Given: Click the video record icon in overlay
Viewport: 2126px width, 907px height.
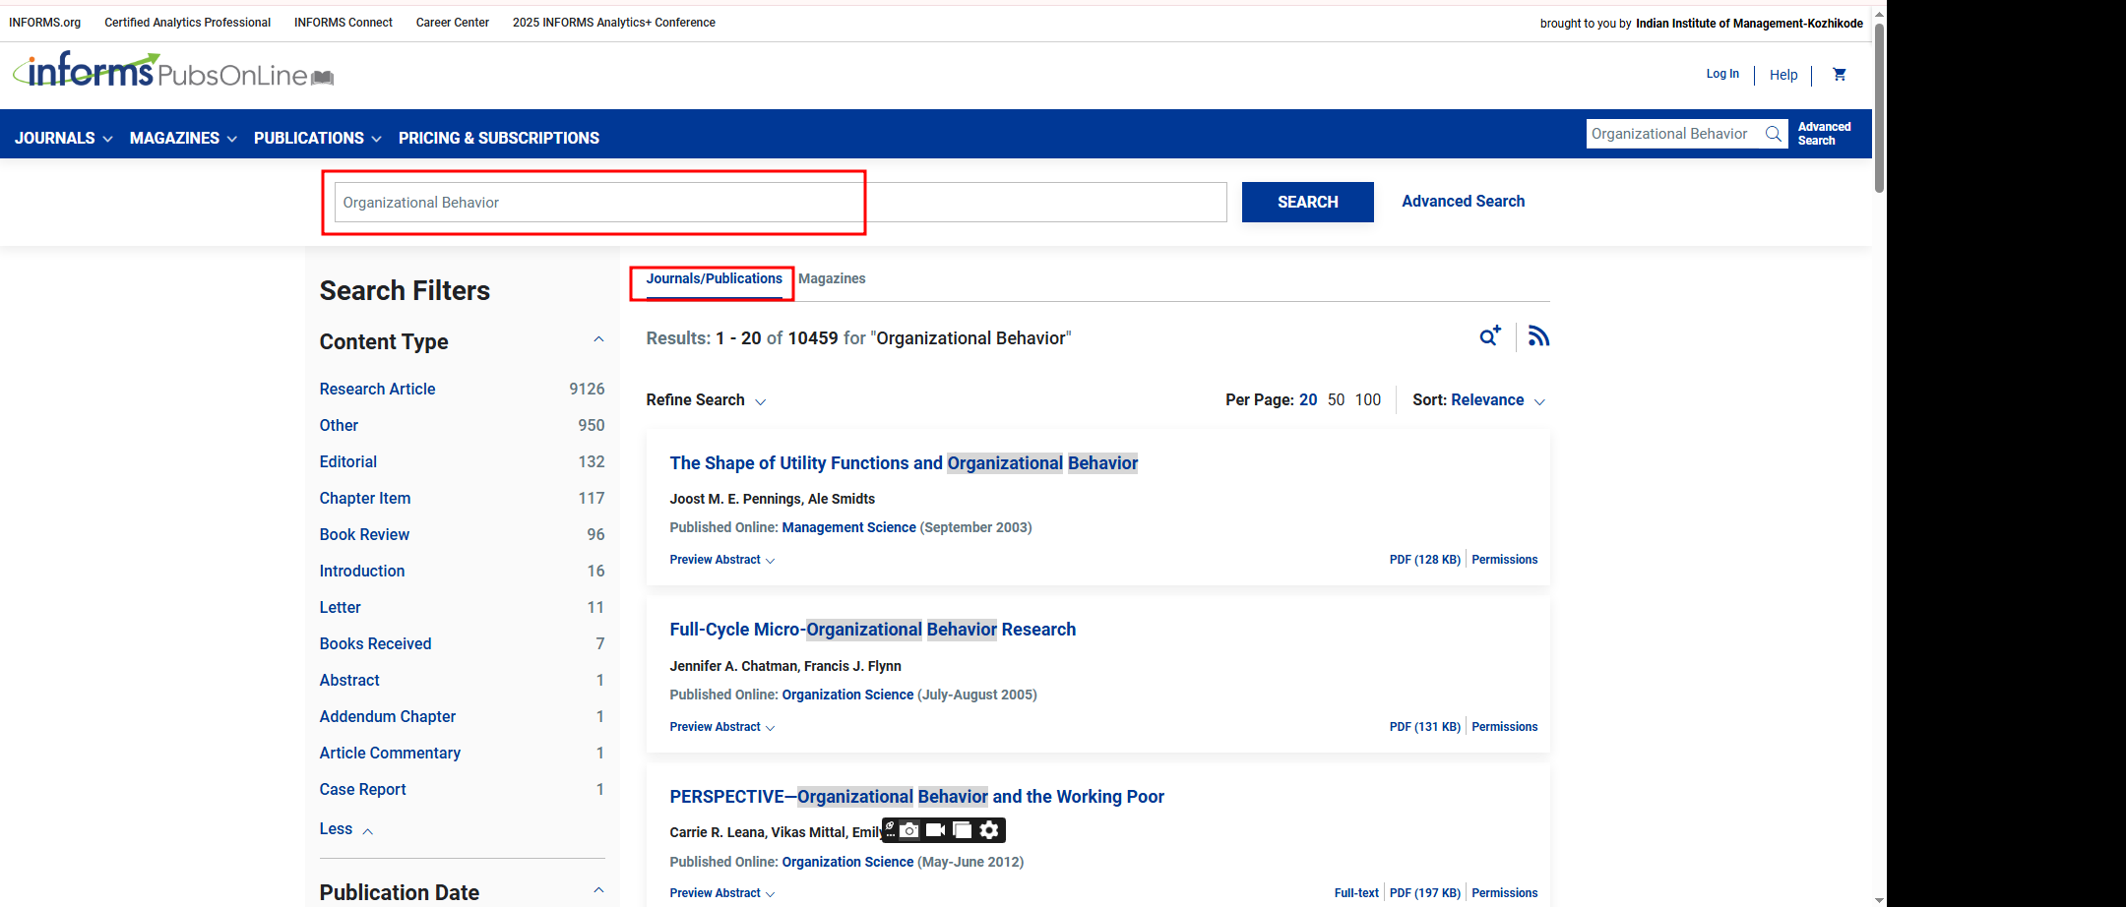Looking at the screenshot, I should 935,830.
